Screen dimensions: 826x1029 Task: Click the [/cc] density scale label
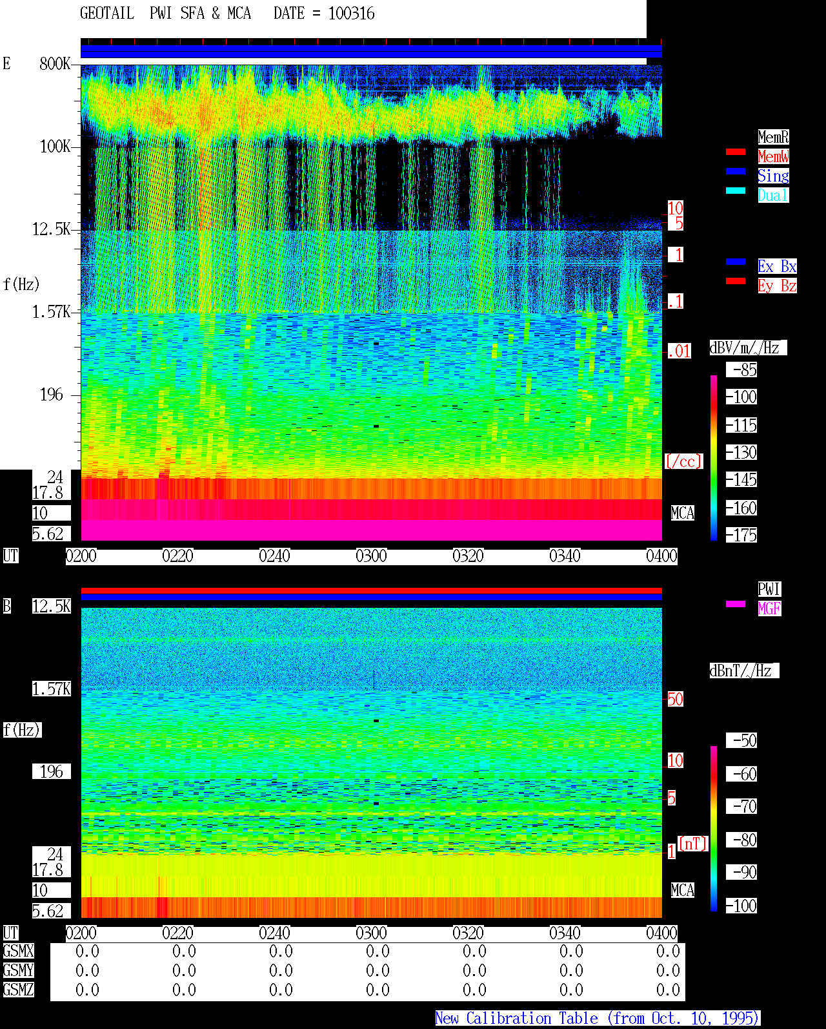click(x=683, y=462)
